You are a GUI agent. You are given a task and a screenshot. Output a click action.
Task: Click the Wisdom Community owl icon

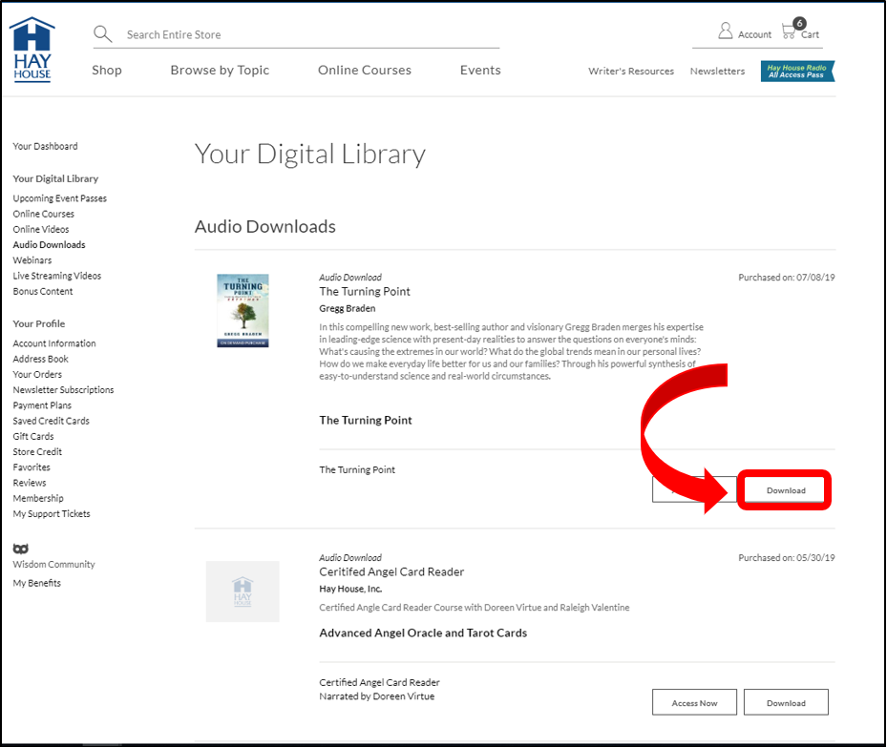click(20, 549)
